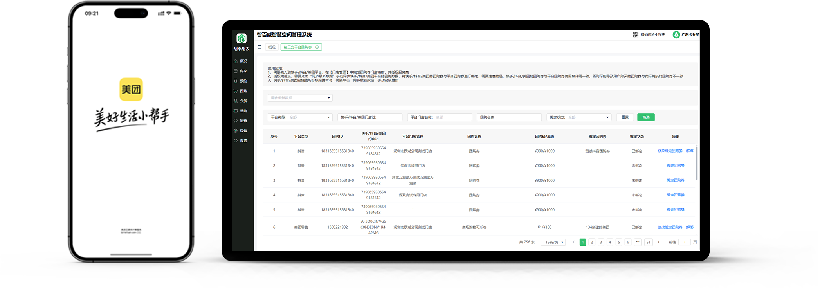Image resolution: width=818 pixels, height=288 pixels.
Task: Open the 15条/页 page size dropdown
Action: [553, 242]
